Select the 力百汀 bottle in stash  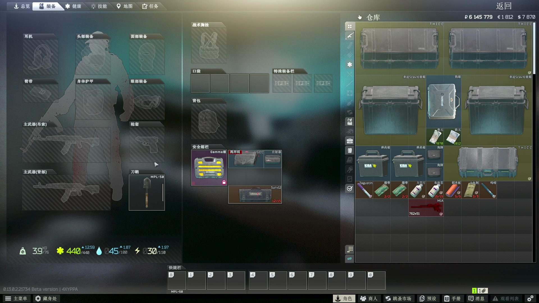coord(417,190)
